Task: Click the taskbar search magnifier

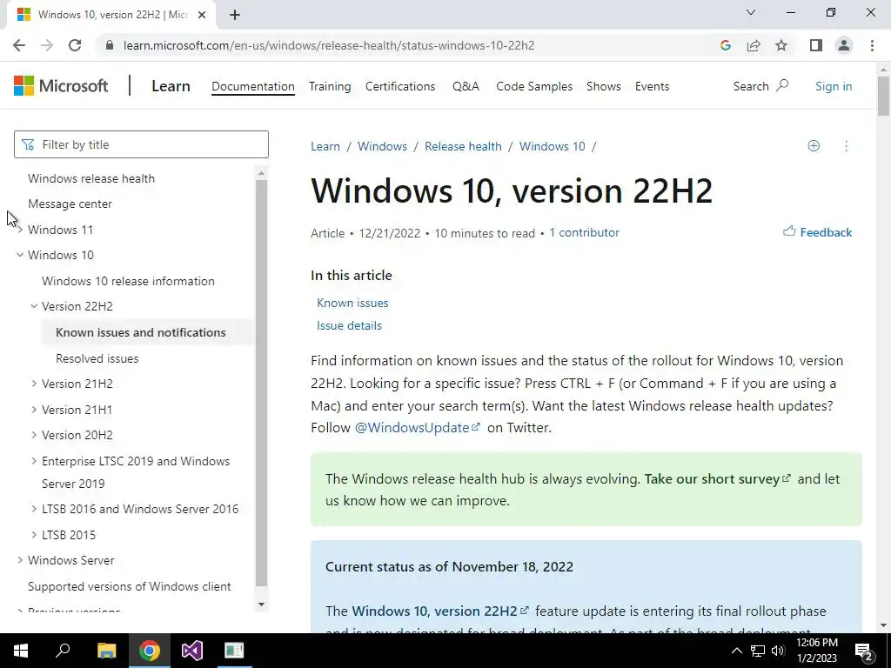Action: 63,651
